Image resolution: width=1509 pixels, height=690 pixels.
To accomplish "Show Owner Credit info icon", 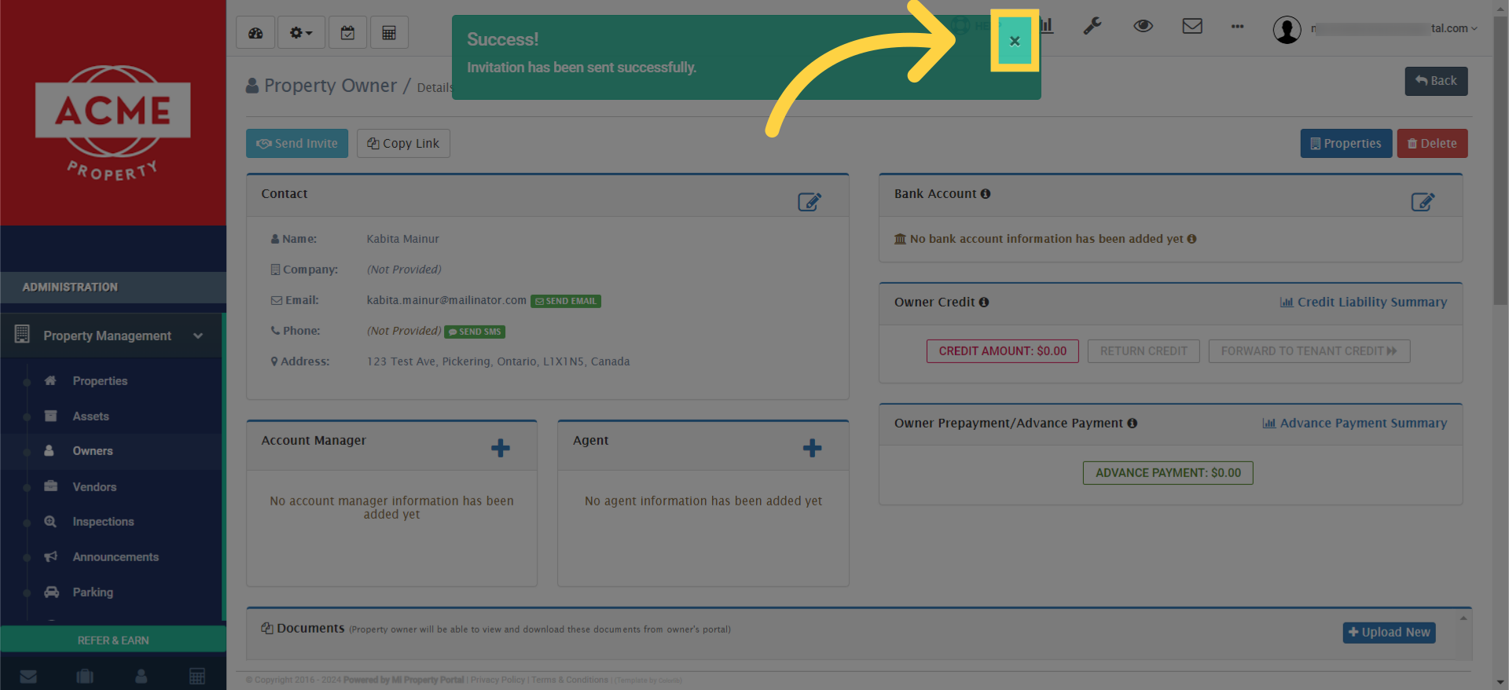I will click(x=984, y=303).
